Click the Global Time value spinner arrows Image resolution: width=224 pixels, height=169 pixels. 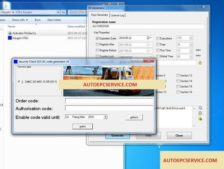pyautogui.click(x=191, y=57)
